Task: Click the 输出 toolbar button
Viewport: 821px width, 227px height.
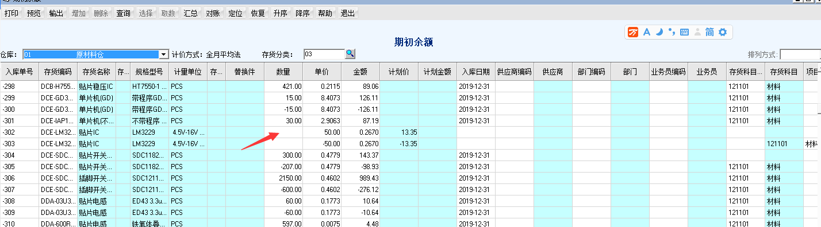Action: [56, 13]
